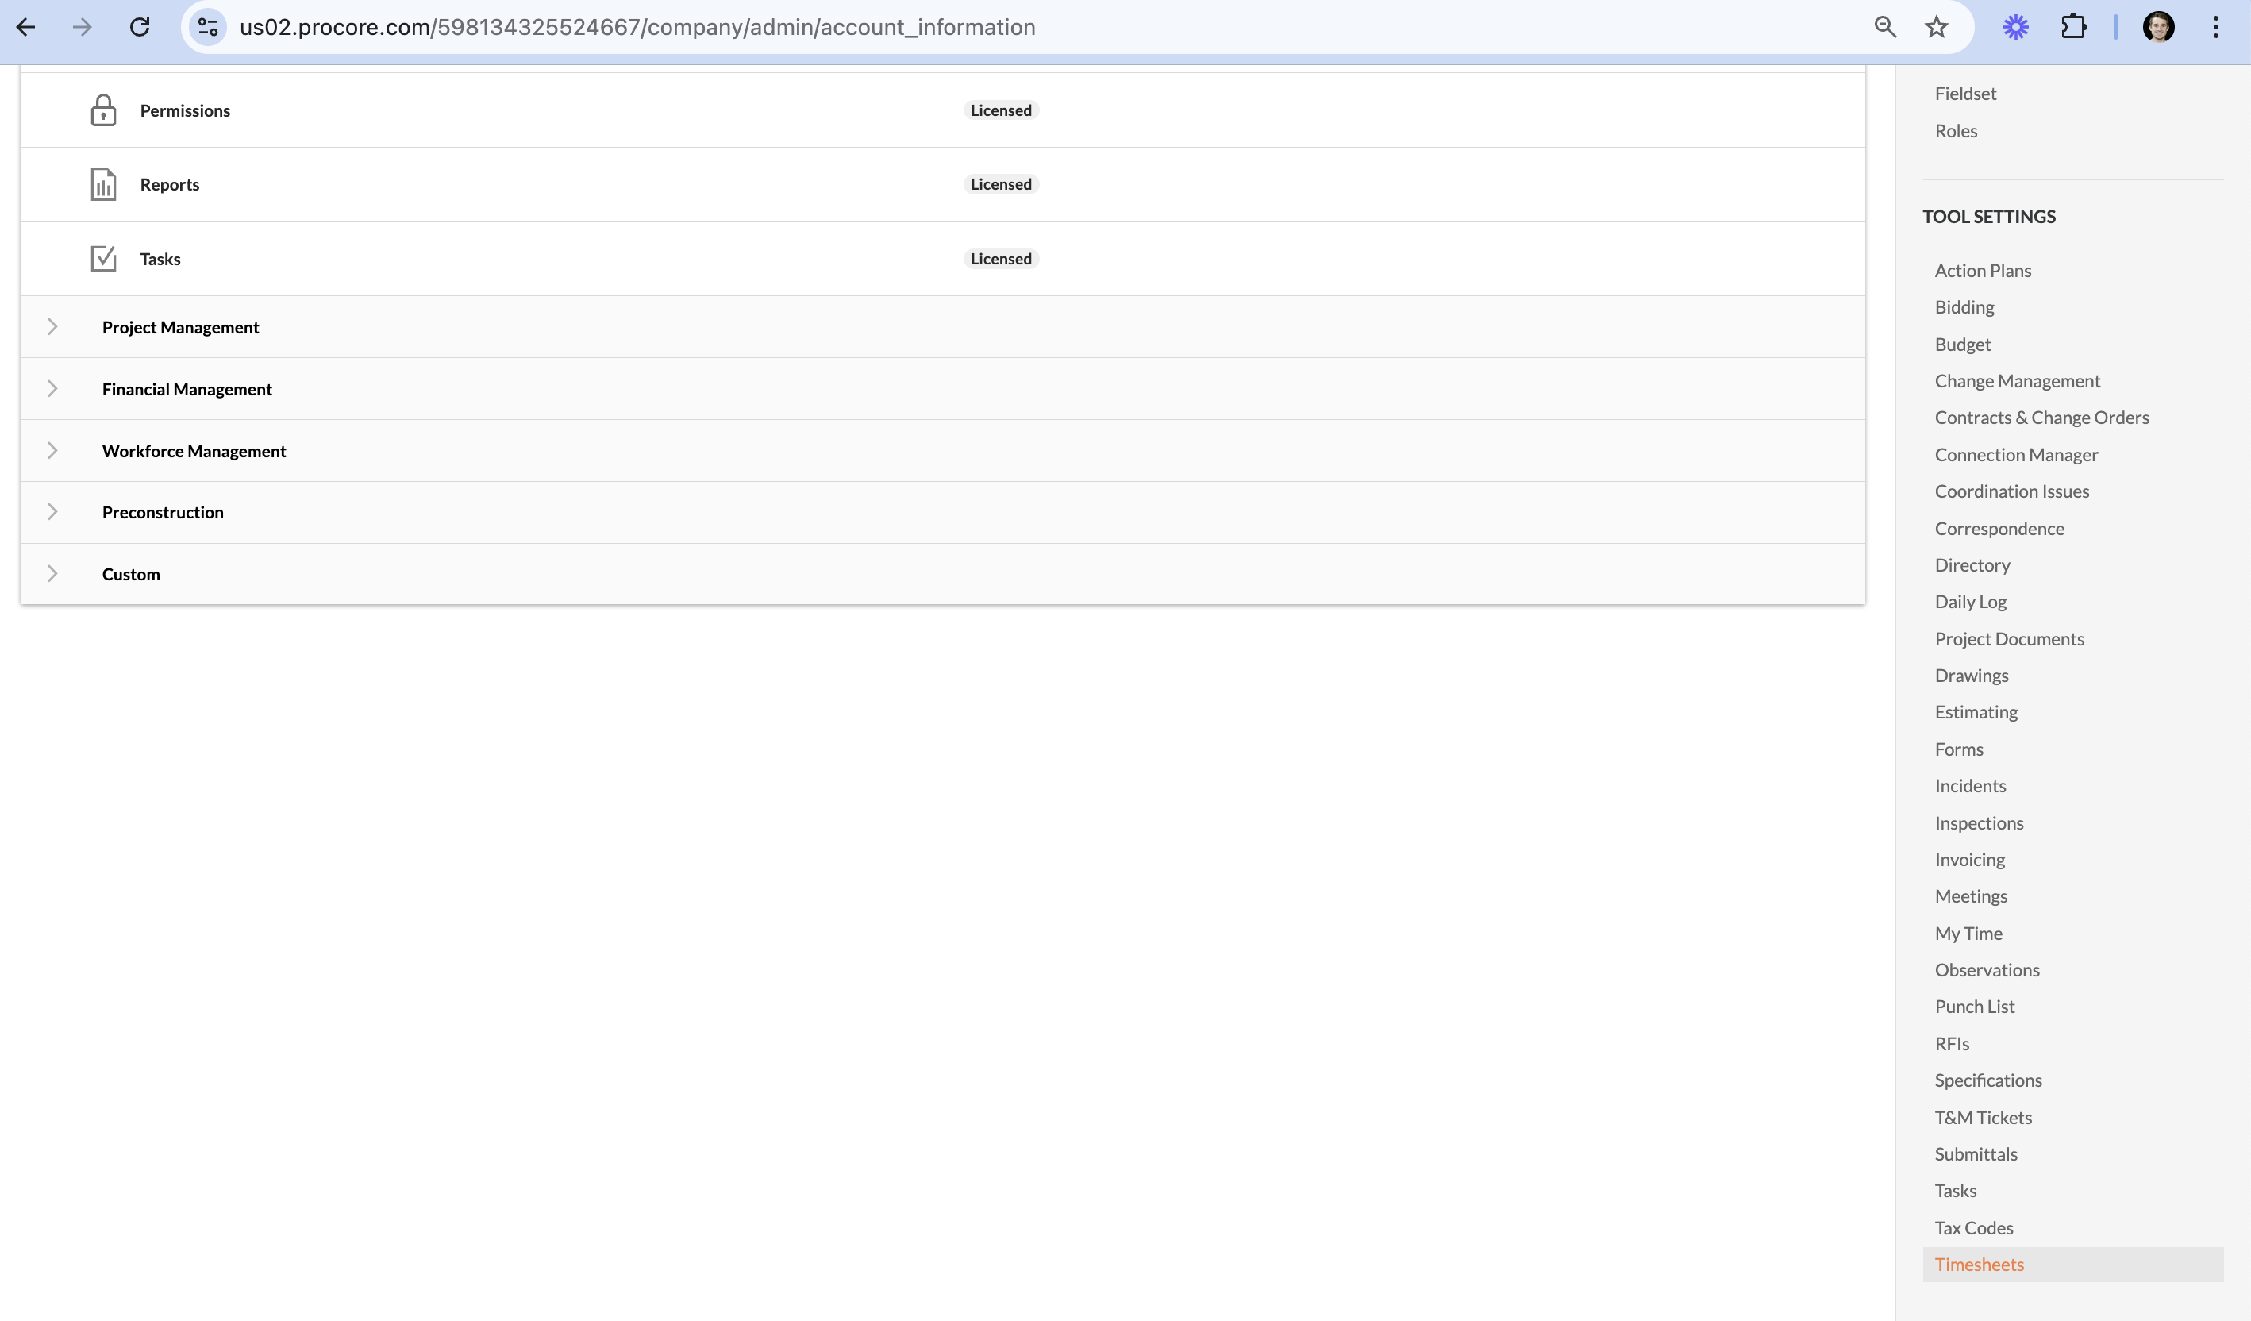
Task: Click the Reports chart icon
Action: pyautogui.click(x=102, y=184)
